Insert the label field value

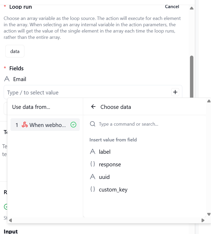point(105,152)
